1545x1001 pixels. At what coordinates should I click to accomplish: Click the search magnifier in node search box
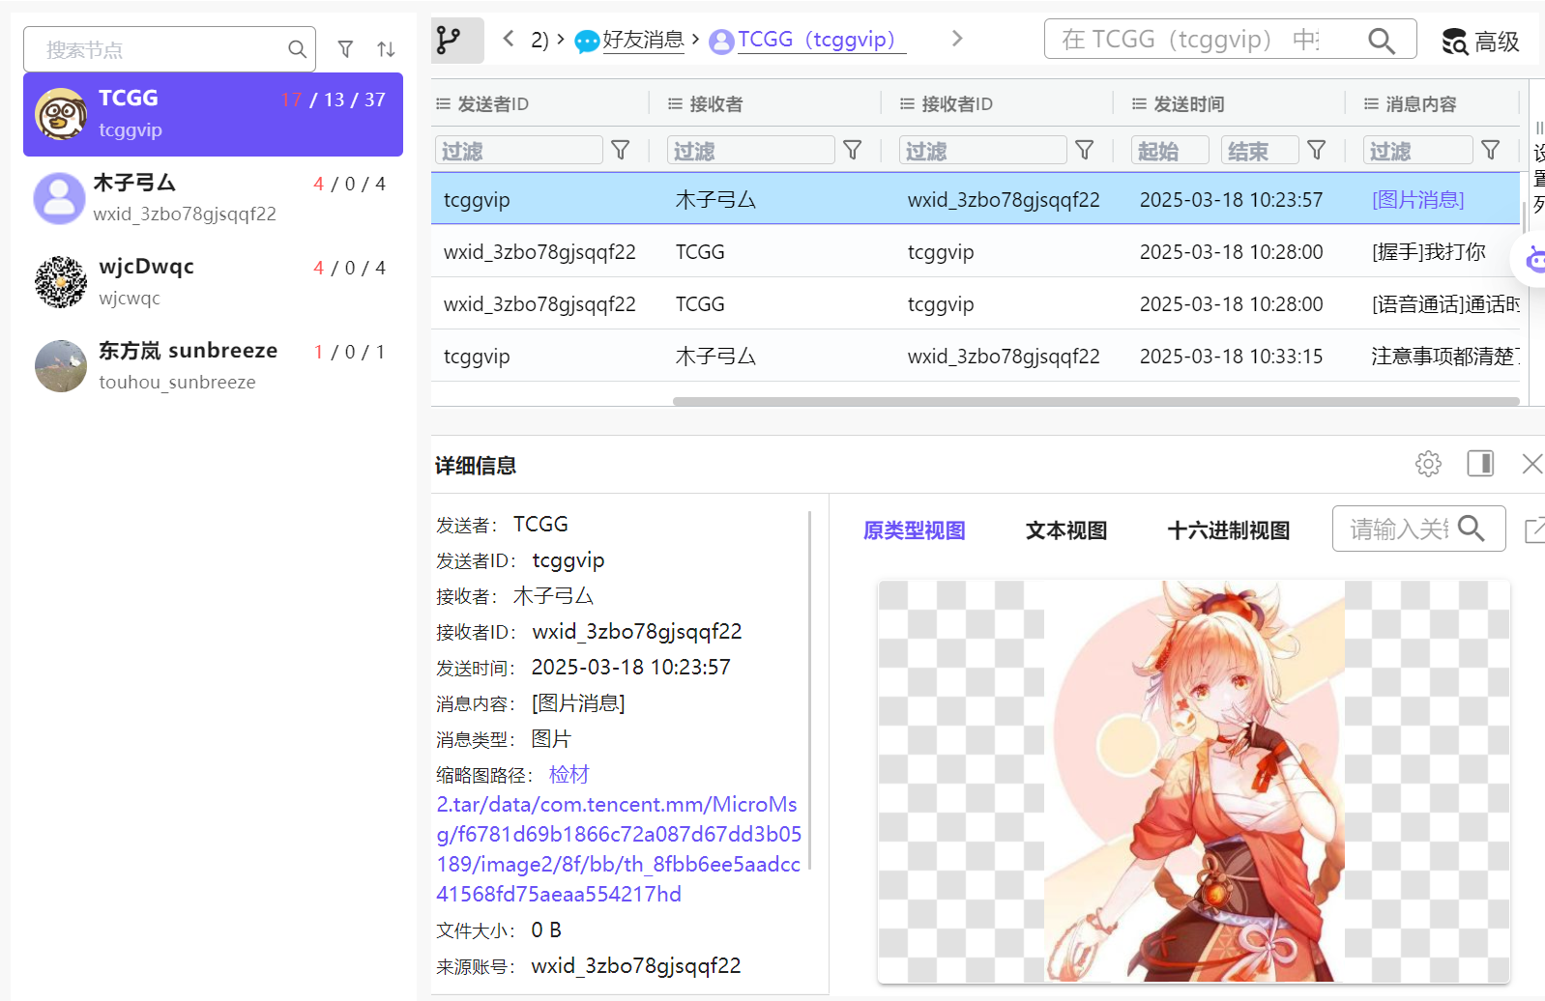click(x=297, y=49)
